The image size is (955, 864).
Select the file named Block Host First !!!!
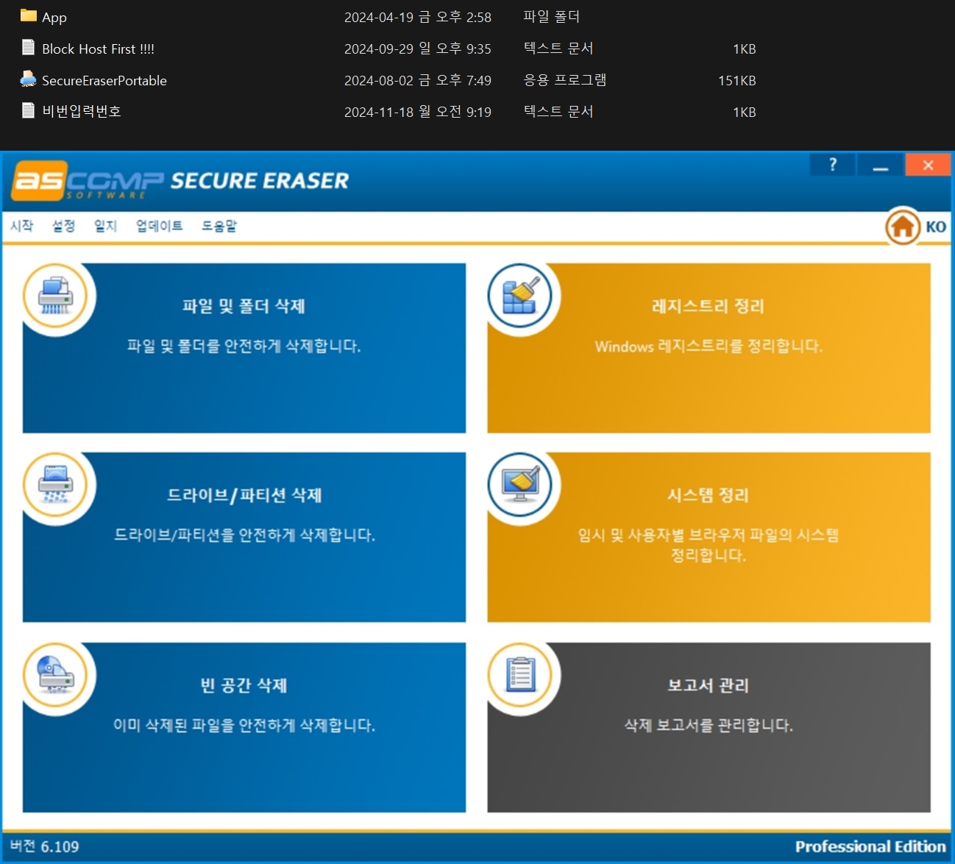[x=98, y=49]
